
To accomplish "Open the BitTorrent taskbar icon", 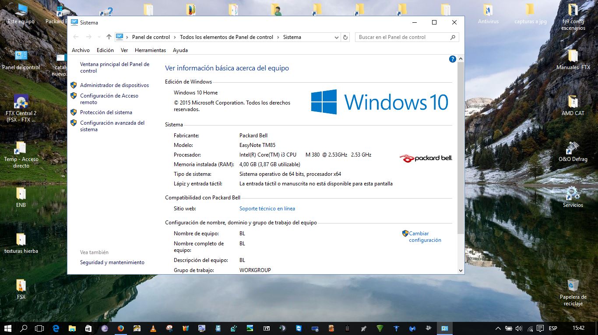I will (x=104, y=328).
